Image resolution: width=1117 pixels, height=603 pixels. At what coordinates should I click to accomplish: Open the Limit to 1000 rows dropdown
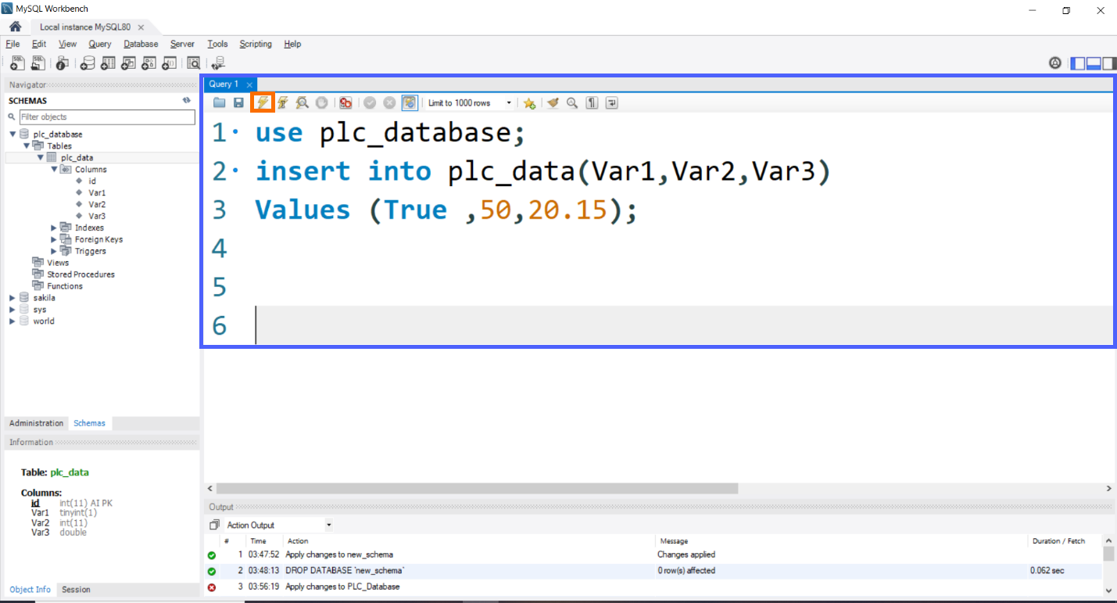click(510, 102)
